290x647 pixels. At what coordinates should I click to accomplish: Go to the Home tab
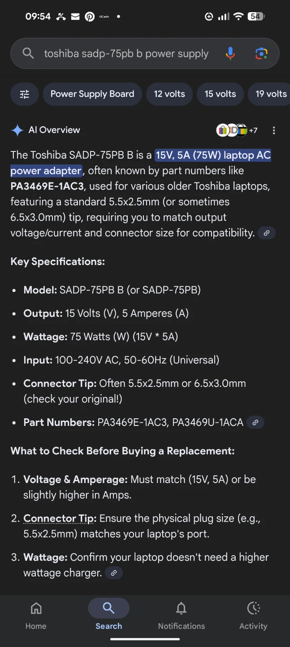36,616
